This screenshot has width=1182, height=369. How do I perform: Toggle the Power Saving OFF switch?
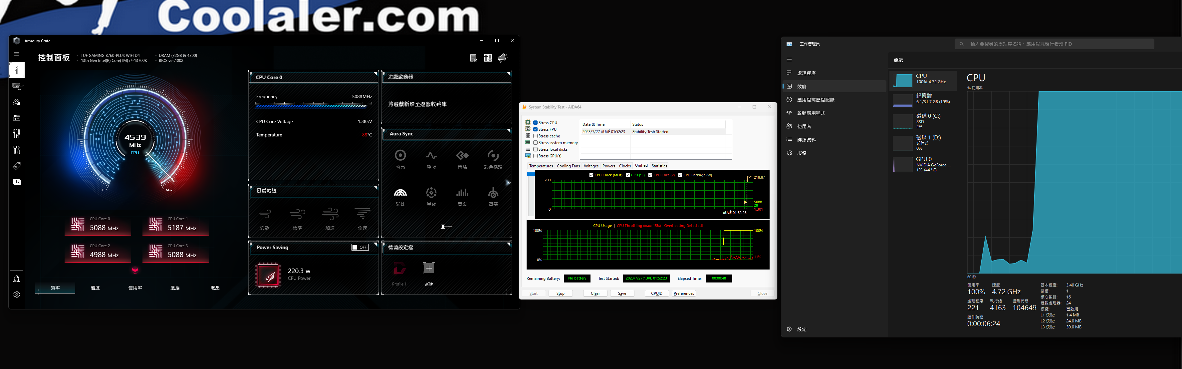(360, 248)
